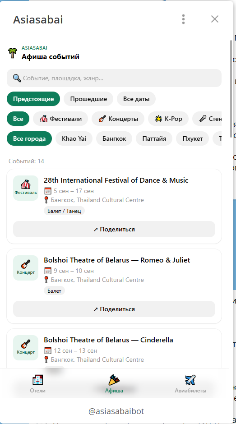Click the Фестиваль tent icon badge
The image size is (236, 424).
(26, 188)
